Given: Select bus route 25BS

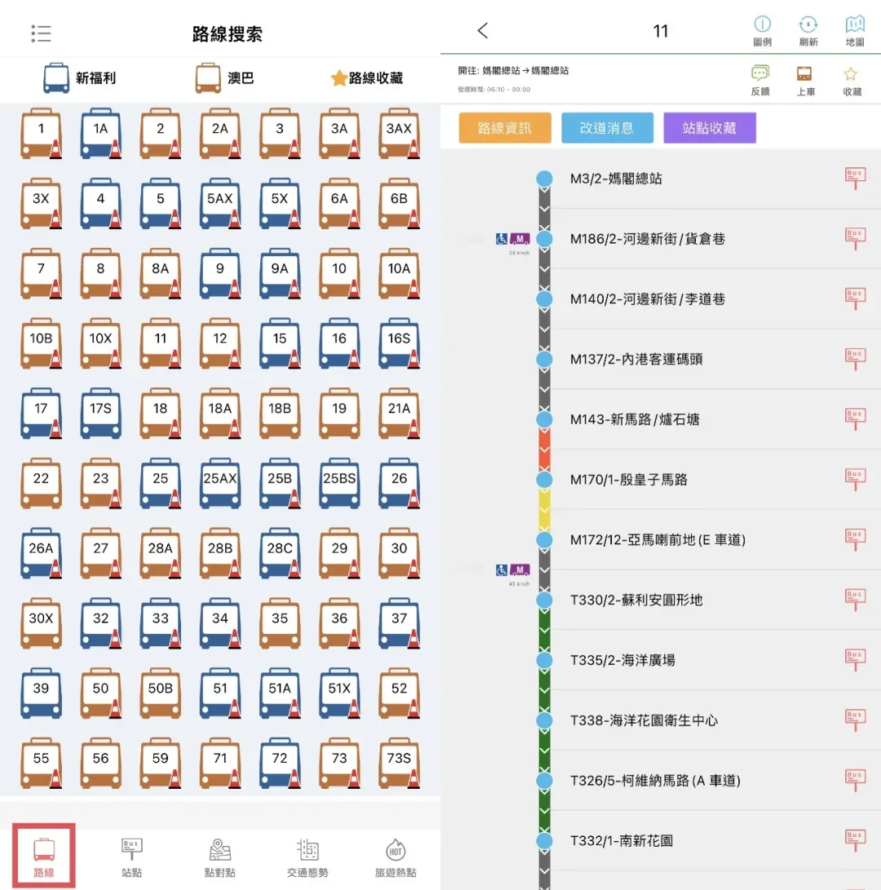Looking at the screenshot, I should tap(339, 483).
